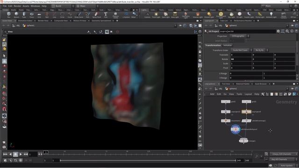Select the Line shelf tool
The width and height of the screenshot is (299, 168).
click(x=55, y=14)
